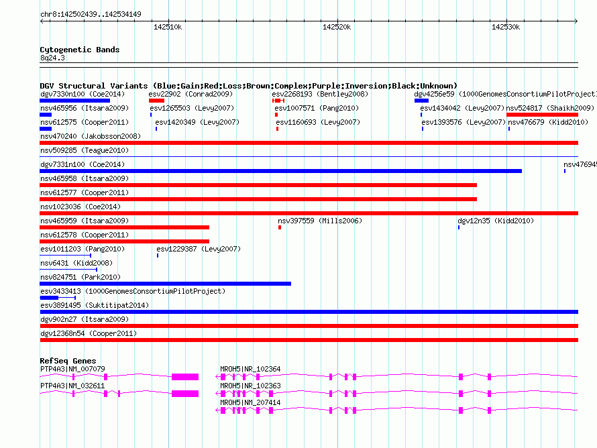597x448 pixels.
Task: Open nsv470240 (Jakobsson2008) variant label
Action: coord(91,136)
